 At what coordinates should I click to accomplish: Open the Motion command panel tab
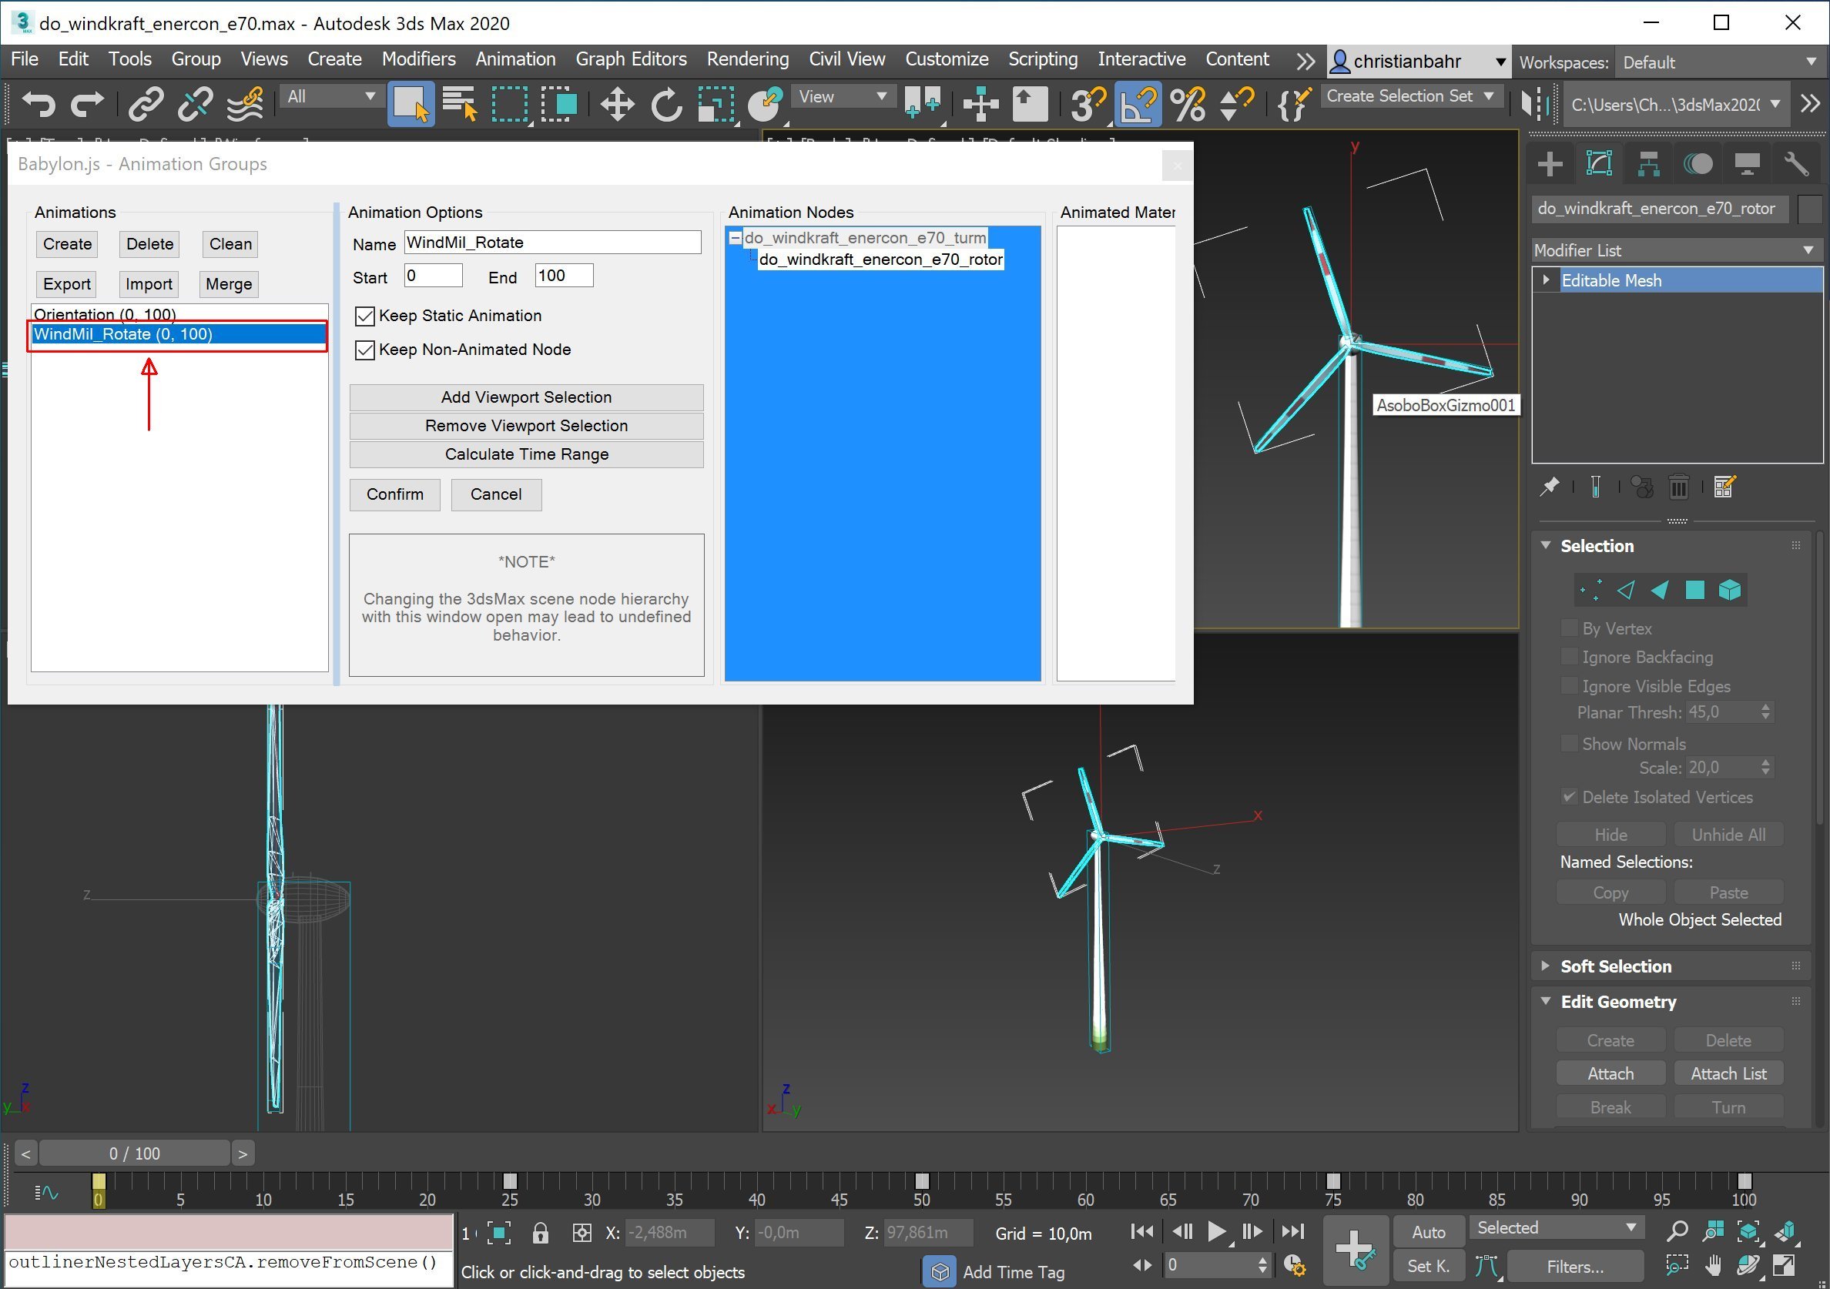pos(1698,165)
